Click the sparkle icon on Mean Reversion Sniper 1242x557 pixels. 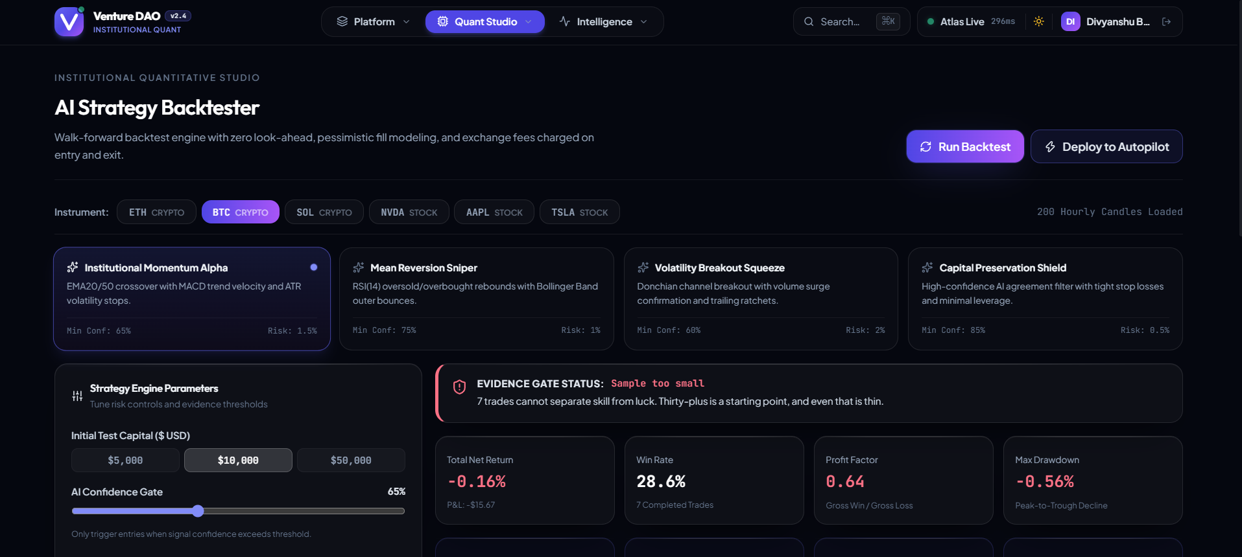(358, 267)
